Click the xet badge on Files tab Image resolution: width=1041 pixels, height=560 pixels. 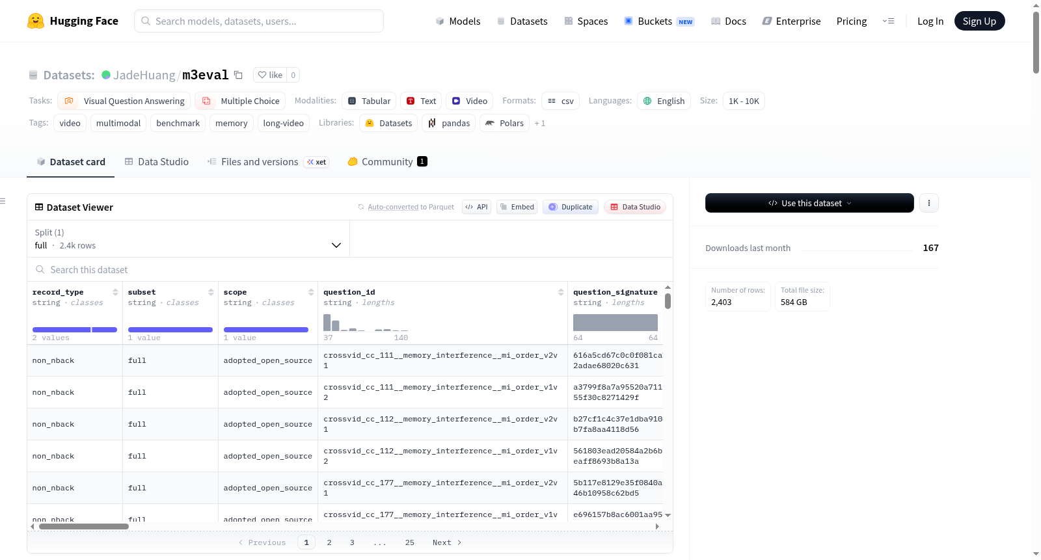(317, 162)
